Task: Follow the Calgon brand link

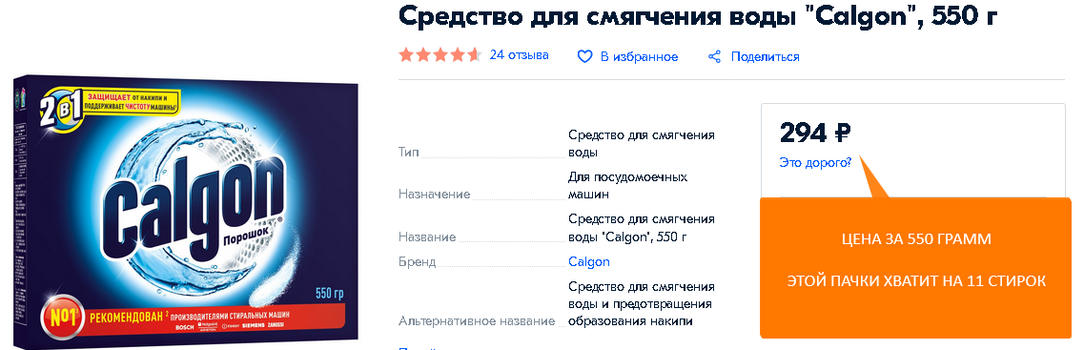Action: pyautogui.click(x=589, y=261)
